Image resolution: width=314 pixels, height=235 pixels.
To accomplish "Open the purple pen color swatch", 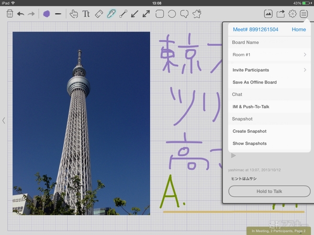I will 46,14.
